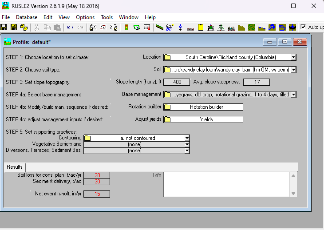Click the yellow cubes database icon
Viewport: 324px width, 230px height.
[x=24, y=27]
